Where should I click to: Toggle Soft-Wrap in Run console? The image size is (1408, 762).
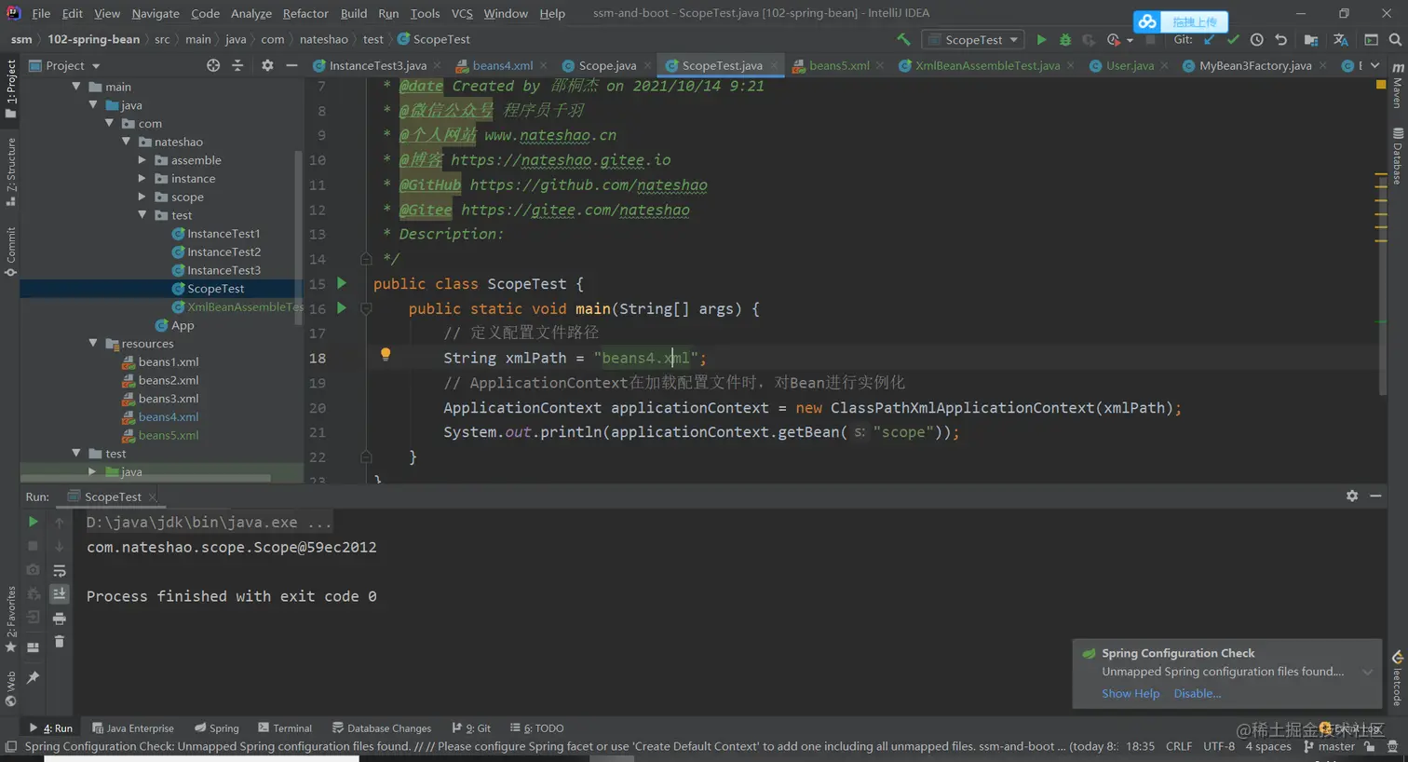tap(60, 570)
